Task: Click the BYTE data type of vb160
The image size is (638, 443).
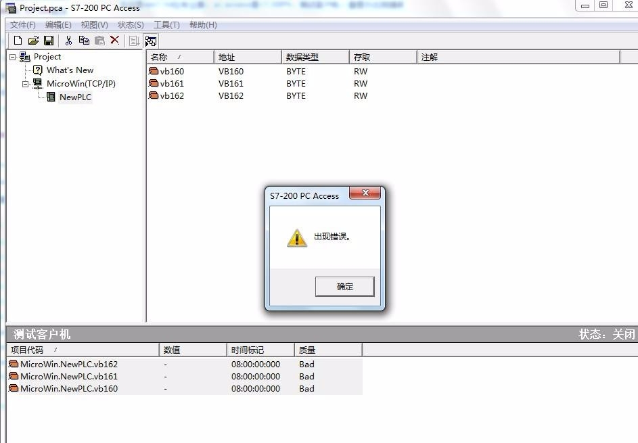Action: (296, 71)
